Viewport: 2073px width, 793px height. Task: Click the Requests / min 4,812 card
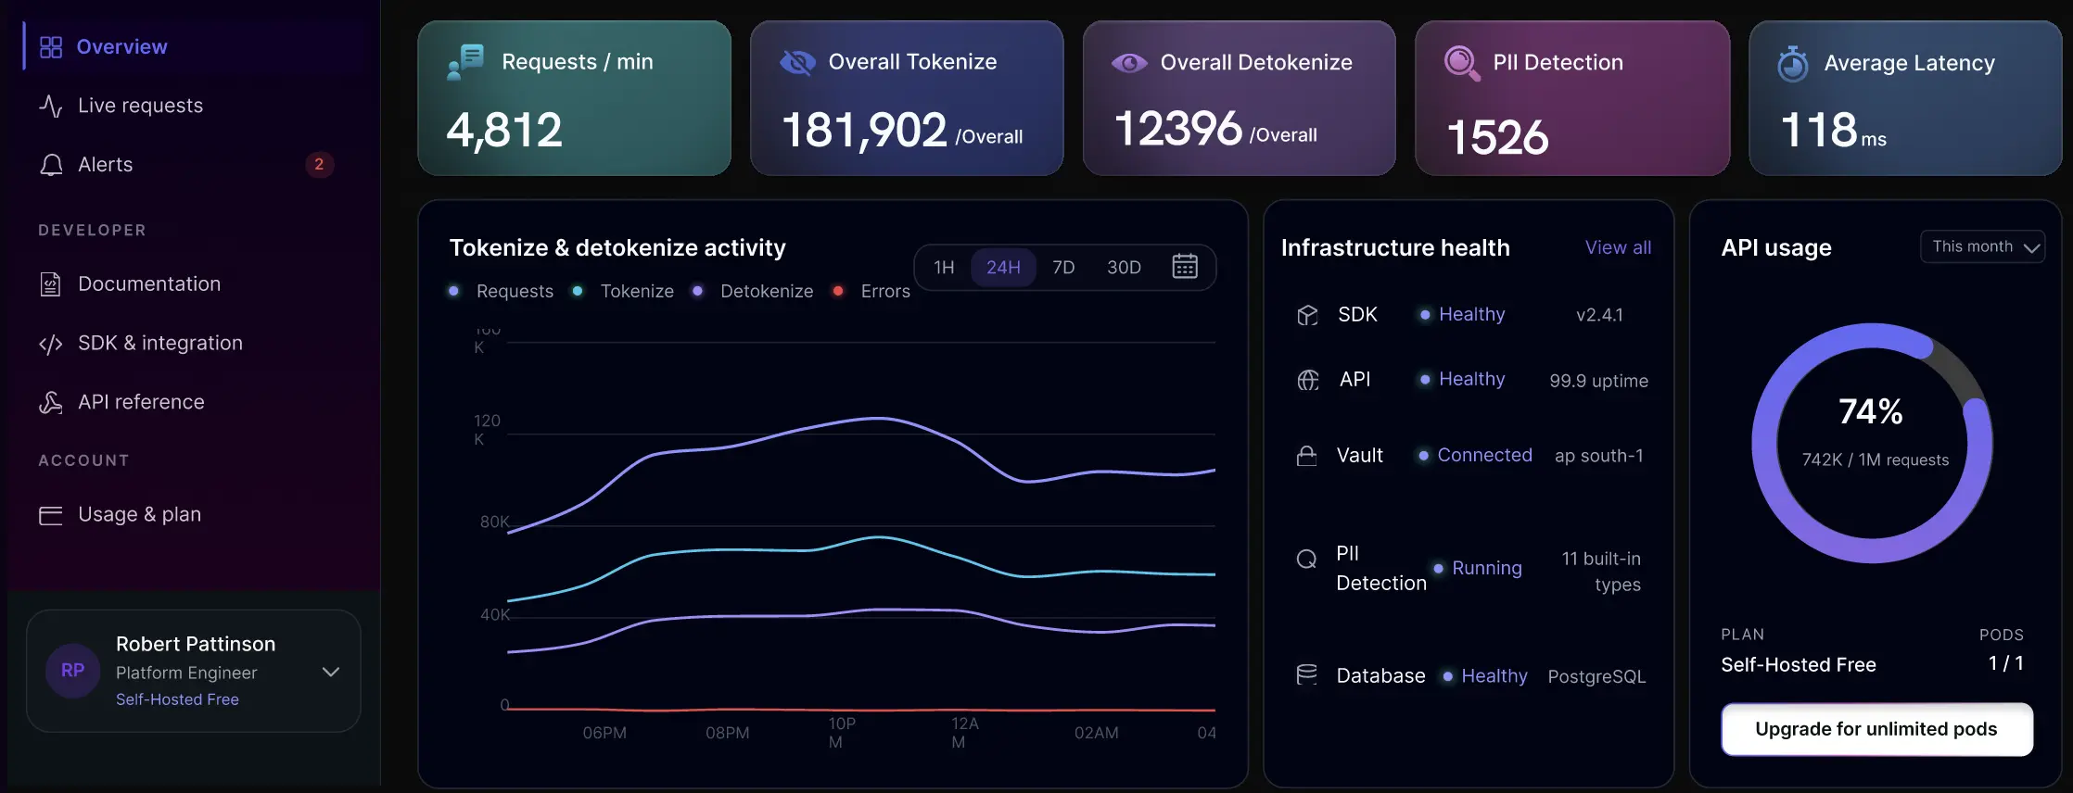point(574,98)
